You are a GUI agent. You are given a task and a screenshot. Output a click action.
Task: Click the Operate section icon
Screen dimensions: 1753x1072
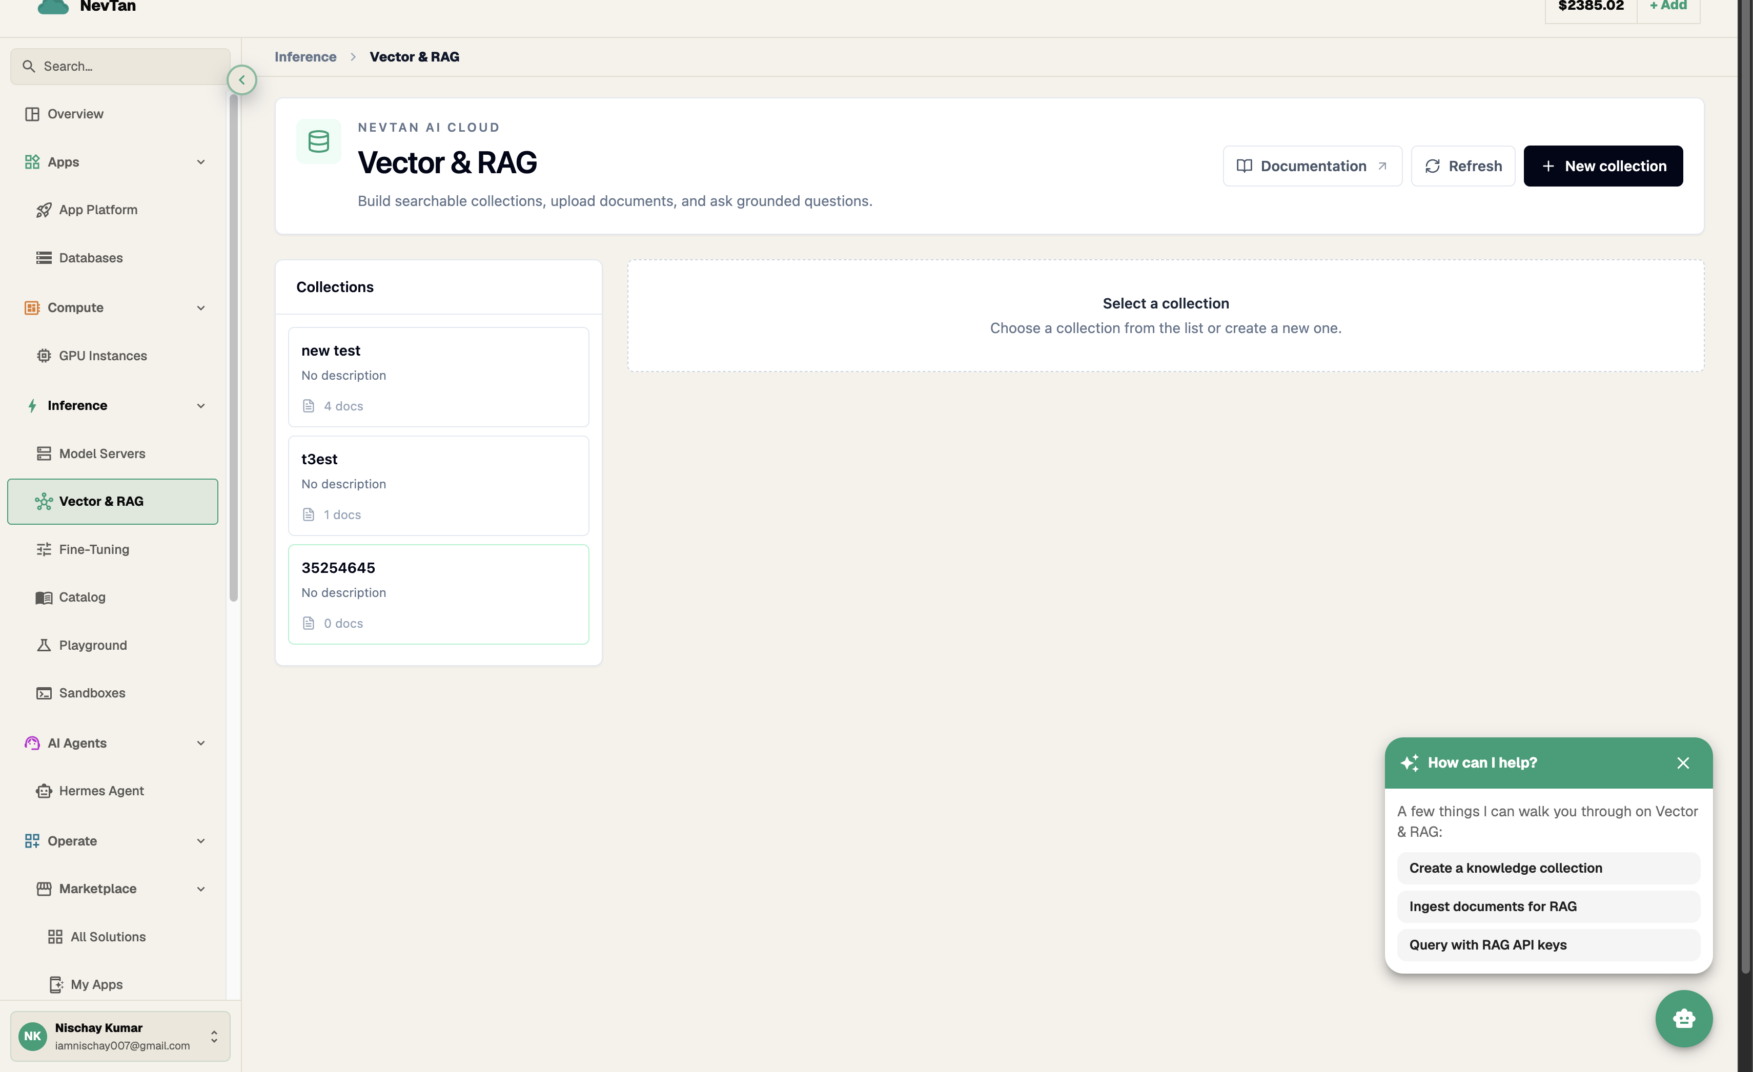coord(32,841)
